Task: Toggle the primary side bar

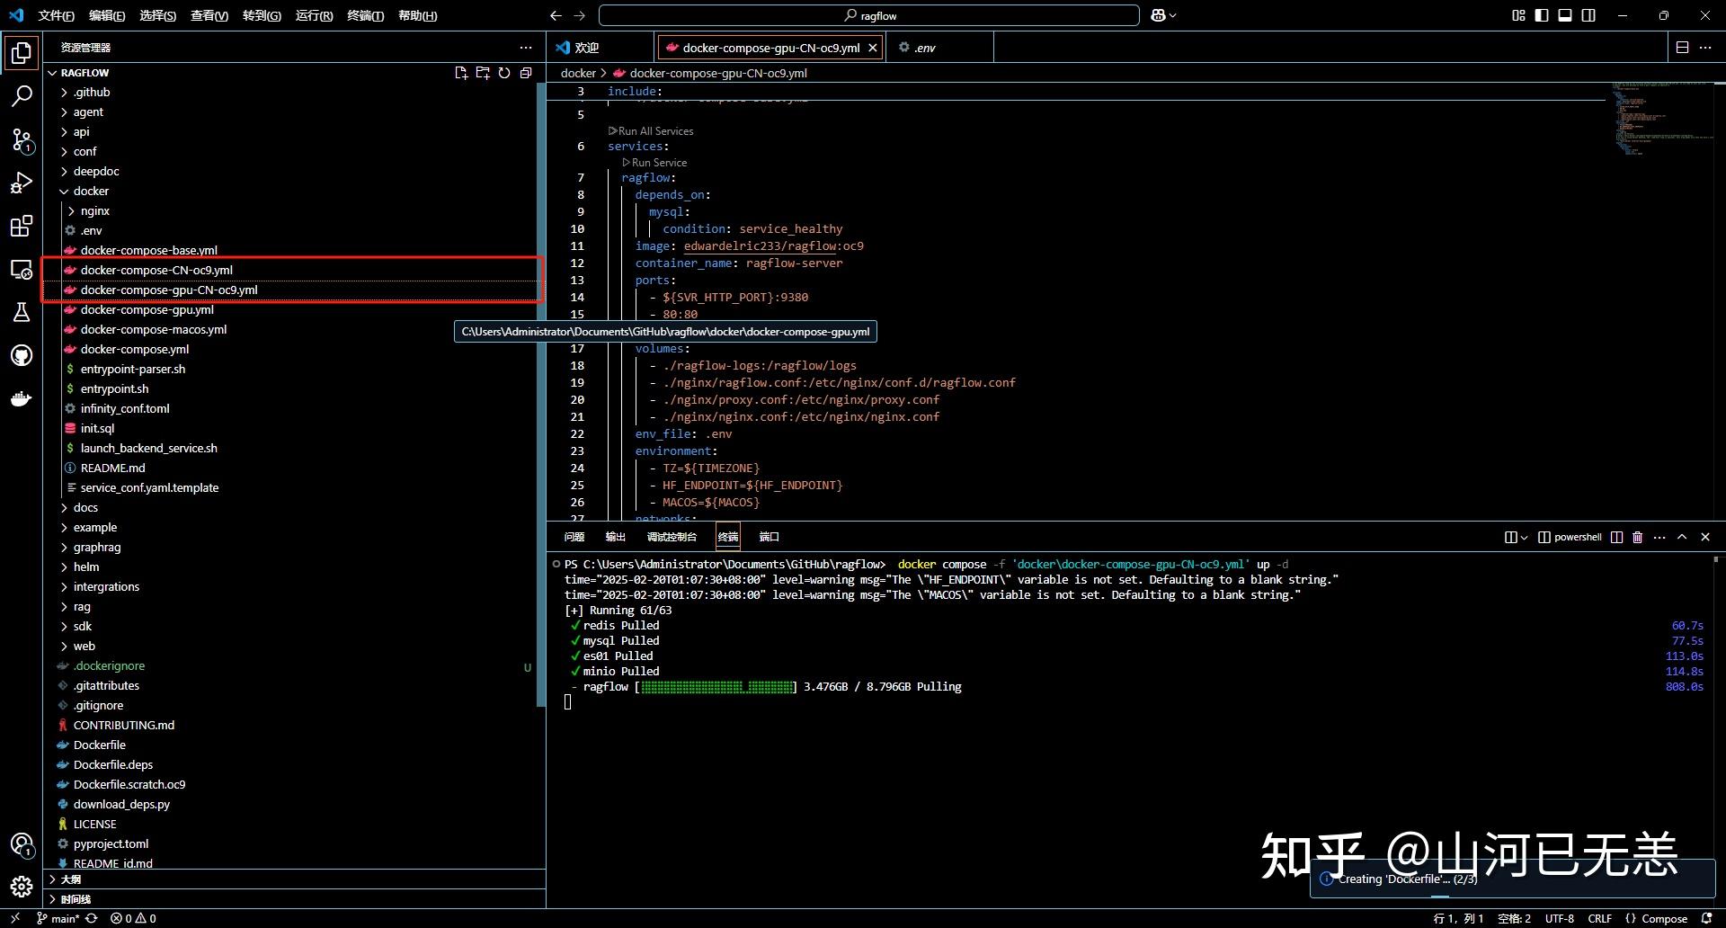Action: (1542, 15)
